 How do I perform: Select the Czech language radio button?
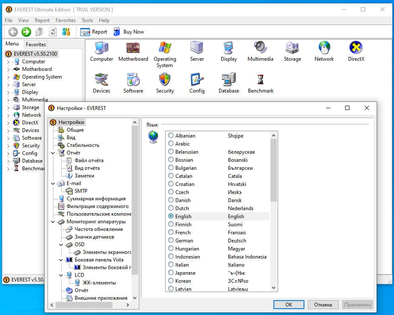coord(171,192)
